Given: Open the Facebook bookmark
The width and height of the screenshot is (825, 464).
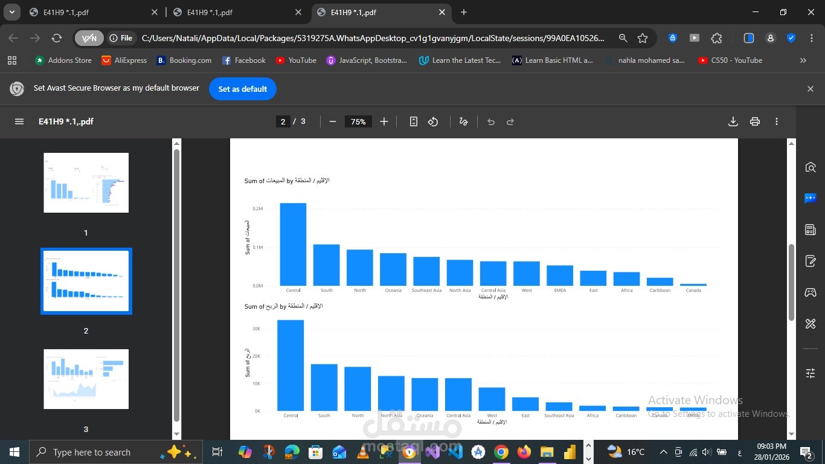Looking at the screenshot, I should tap(244, 60).
